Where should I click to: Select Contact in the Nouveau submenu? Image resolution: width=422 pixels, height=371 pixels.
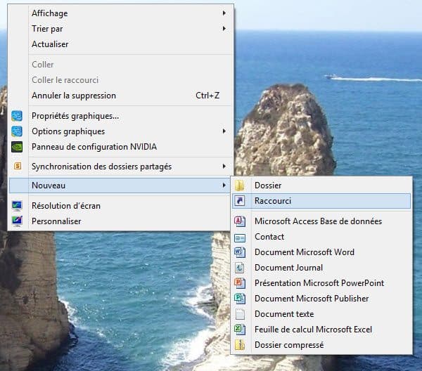pos(269,237)
